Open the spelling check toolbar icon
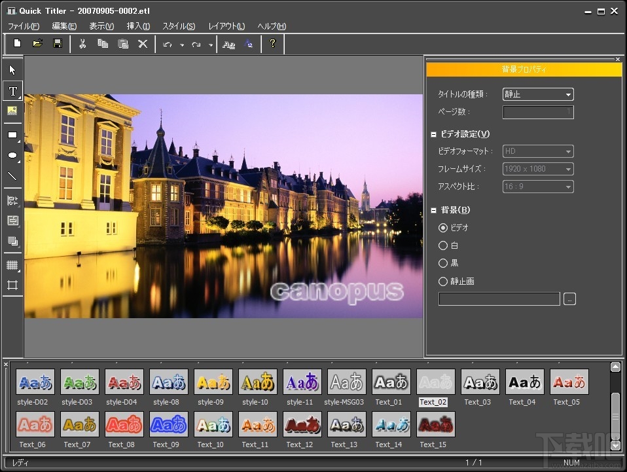The image size is (627, 472). pos(248,43)
